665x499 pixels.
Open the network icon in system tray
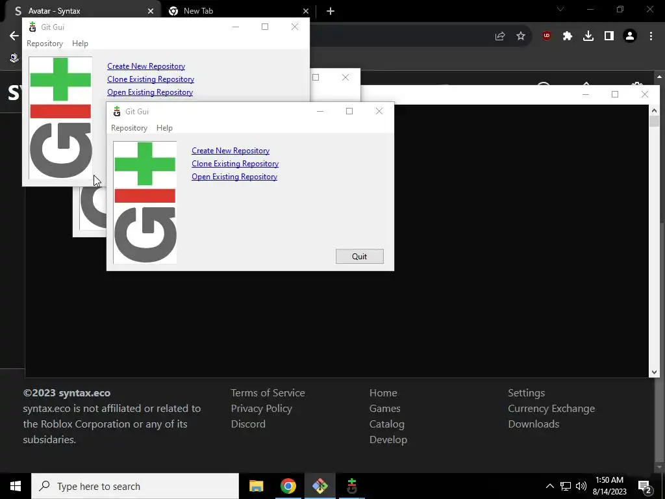pyautogui.click(x=566, y=486)
